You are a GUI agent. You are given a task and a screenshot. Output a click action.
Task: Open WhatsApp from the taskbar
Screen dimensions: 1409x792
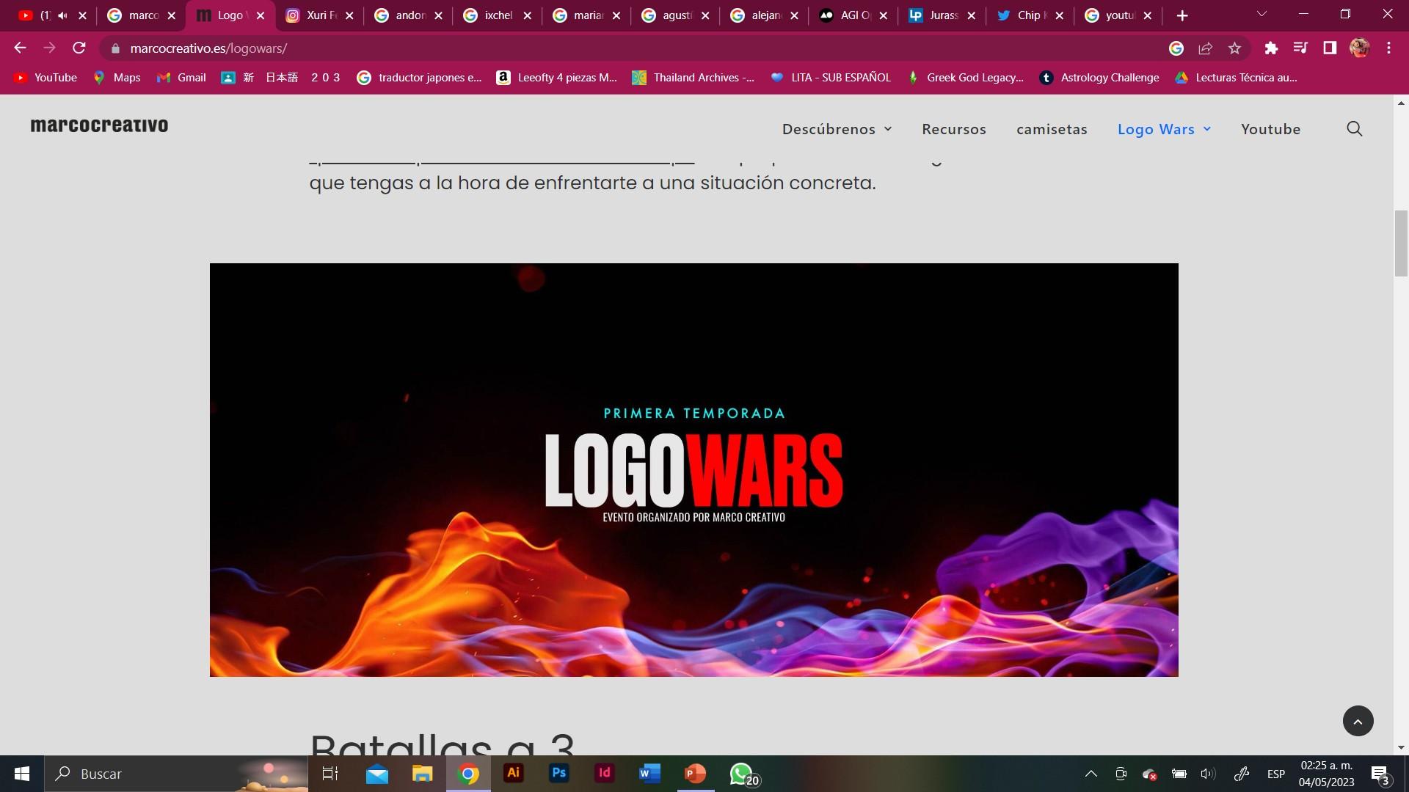click(x=741, y=773)
